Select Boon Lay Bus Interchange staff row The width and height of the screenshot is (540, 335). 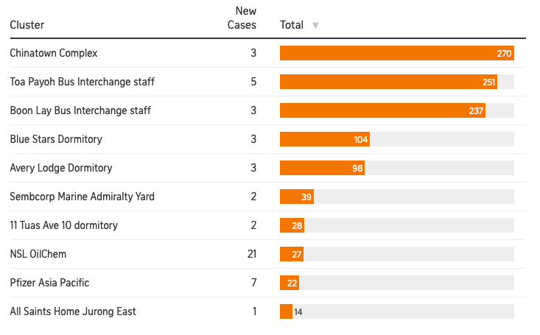80,110
